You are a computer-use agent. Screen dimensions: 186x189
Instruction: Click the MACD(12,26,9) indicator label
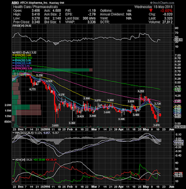coord(24,133)
